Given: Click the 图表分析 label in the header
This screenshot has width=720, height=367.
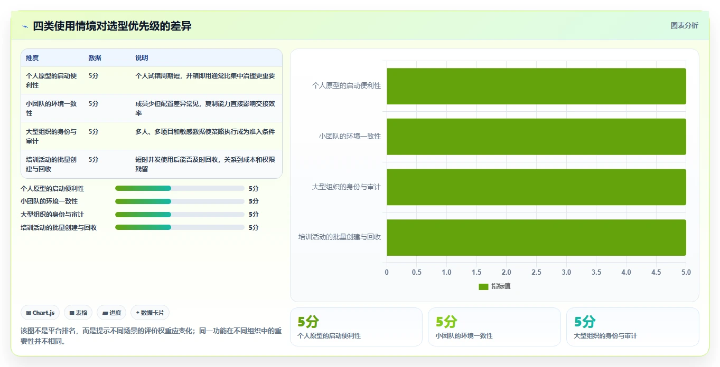Looking at the screenshot, I should pos(684,26).
